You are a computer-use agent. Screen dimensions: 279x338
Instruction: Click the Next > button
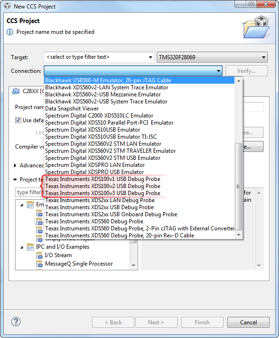tap(156, 322)
